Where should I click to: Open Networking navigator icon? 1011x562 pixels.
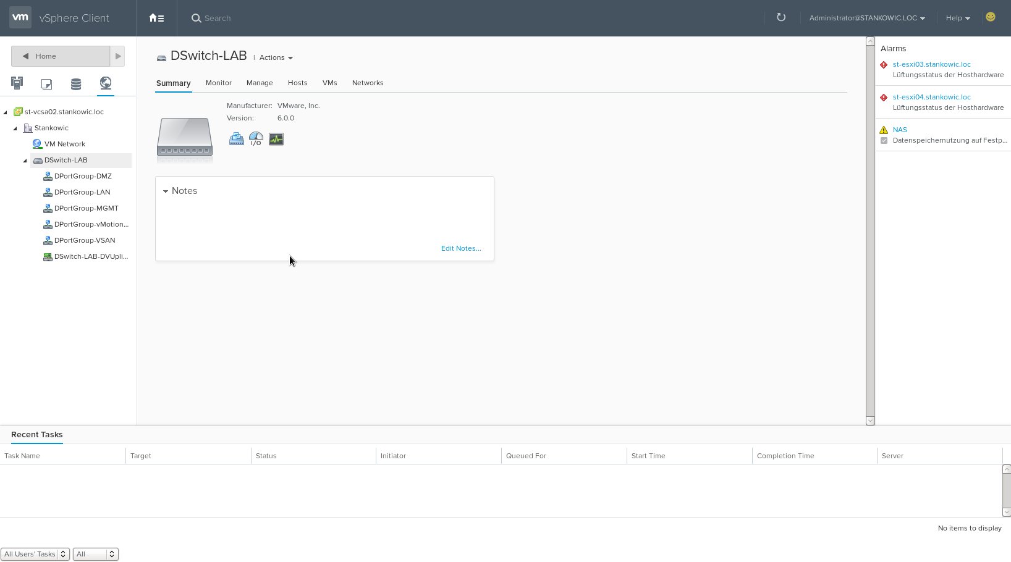[x=106, y=83]
